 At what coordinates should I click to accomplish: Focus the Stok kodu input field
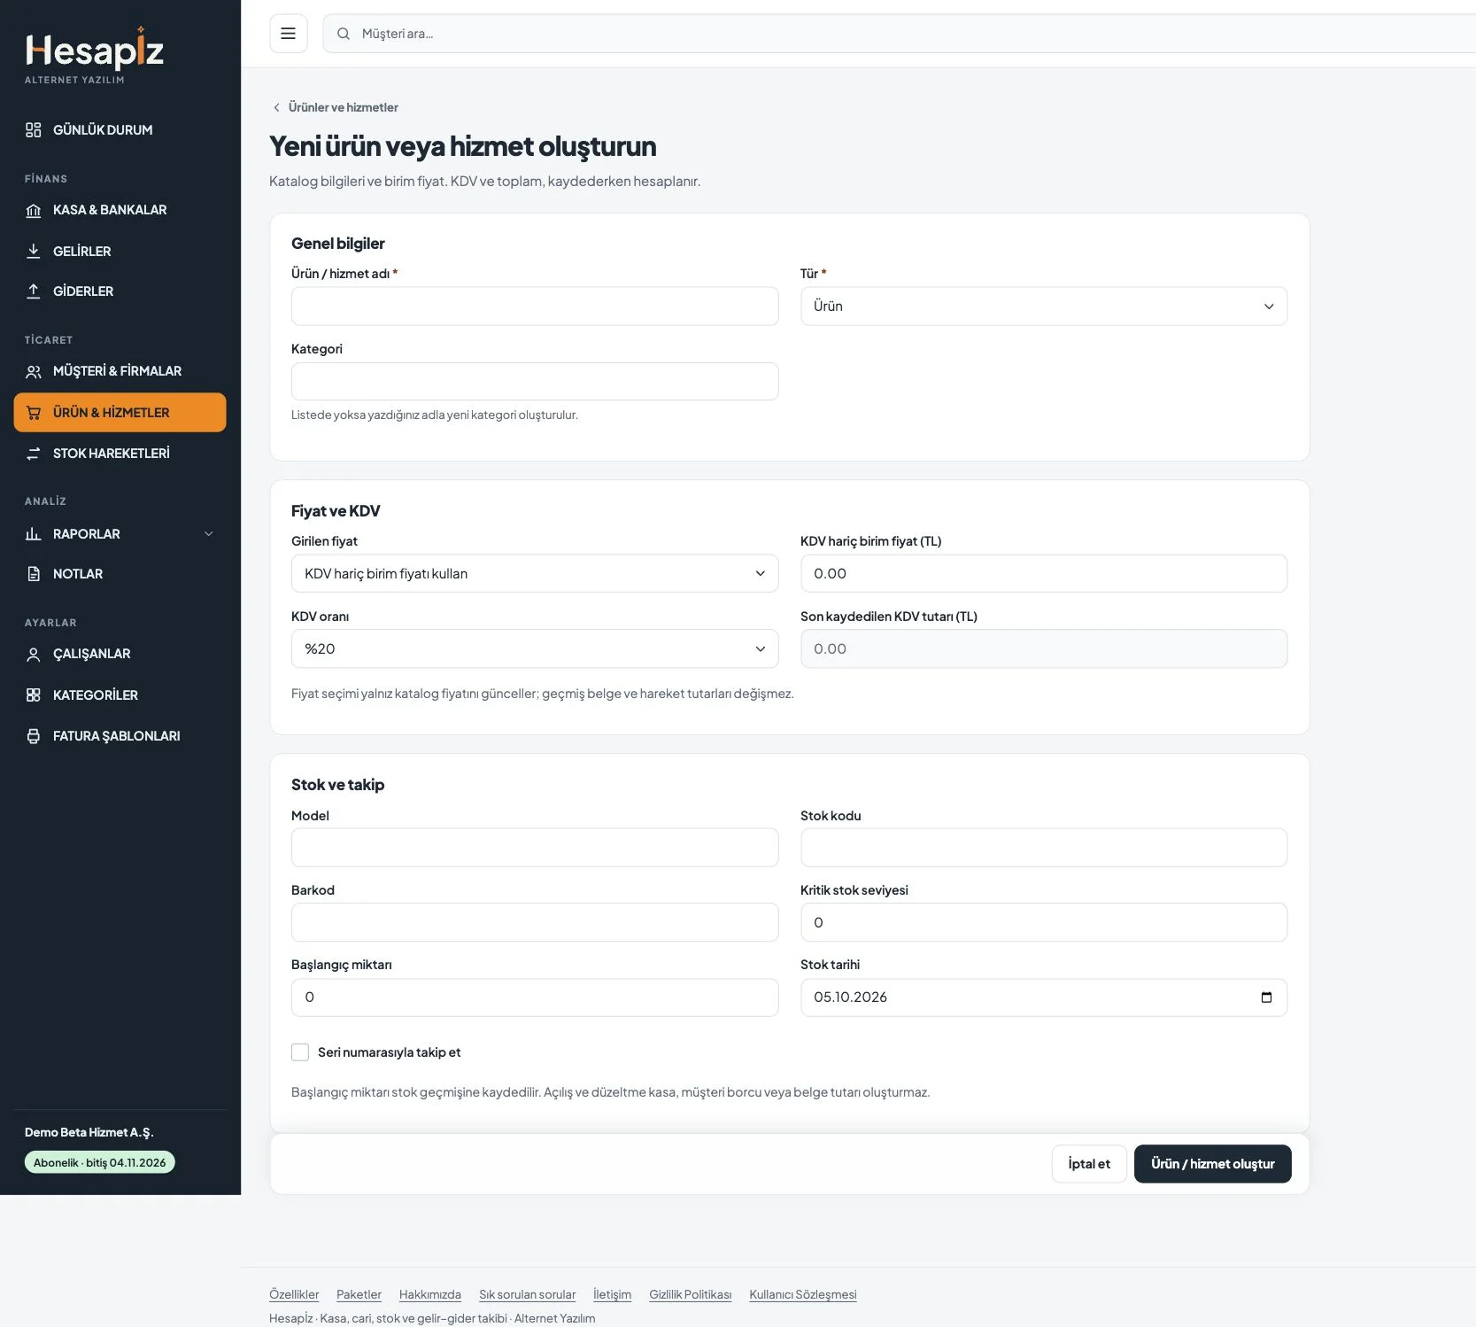point(1044,848)
